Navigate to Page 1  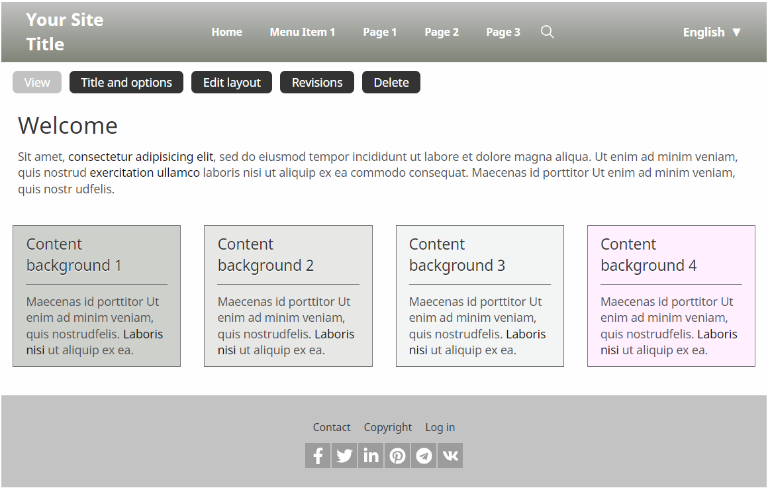coord(379,32)
